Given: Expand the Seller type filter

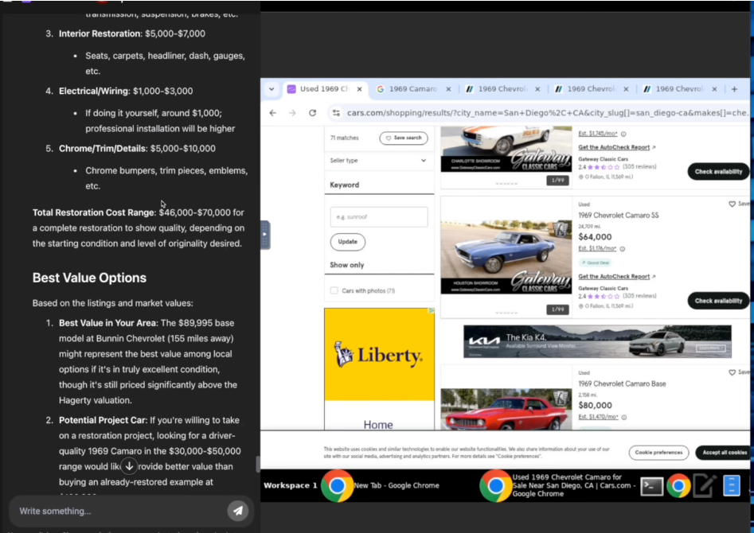Looking at the screenshot, I should pyautogui.click(x=379, y=161).
